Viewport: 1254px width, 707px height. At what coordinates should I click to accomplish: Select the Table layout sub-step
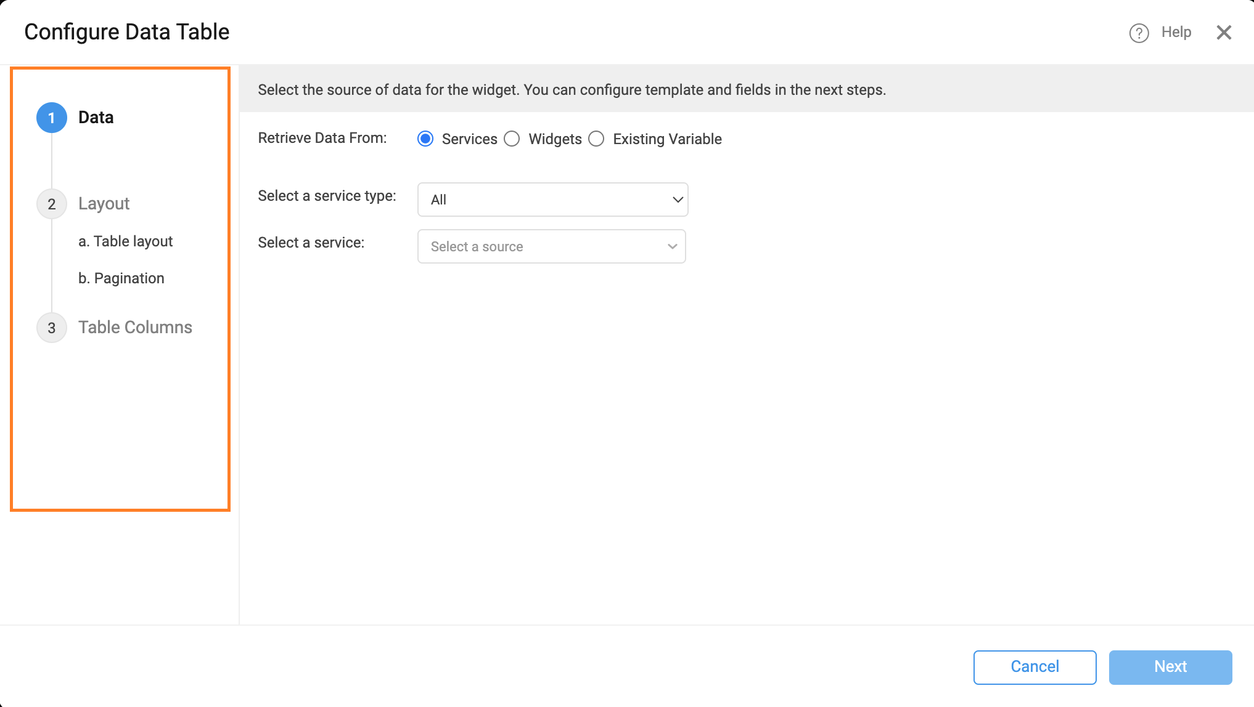126,241
